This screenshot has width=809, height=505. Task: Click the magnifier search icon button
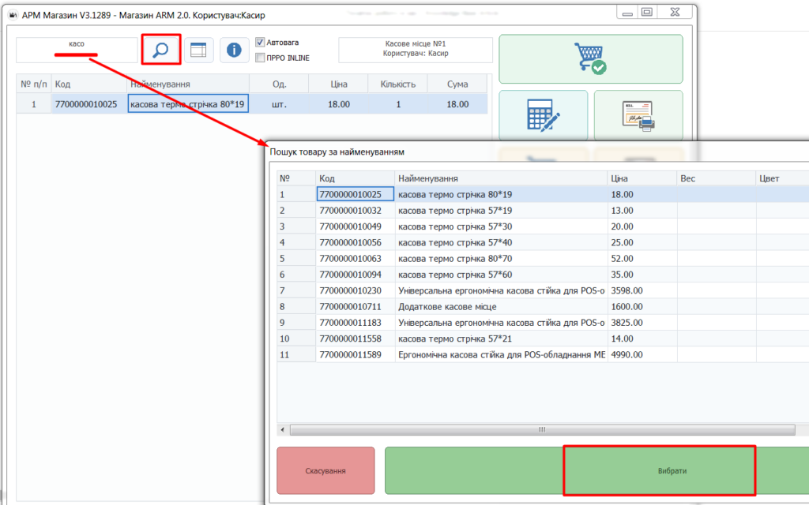click(x=161, y=50)
